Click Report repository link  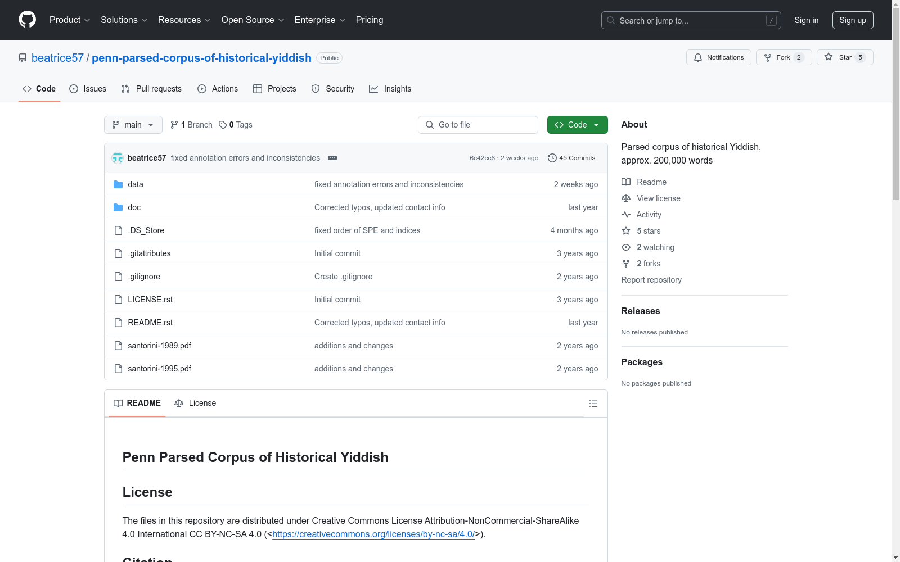(651, 280)
